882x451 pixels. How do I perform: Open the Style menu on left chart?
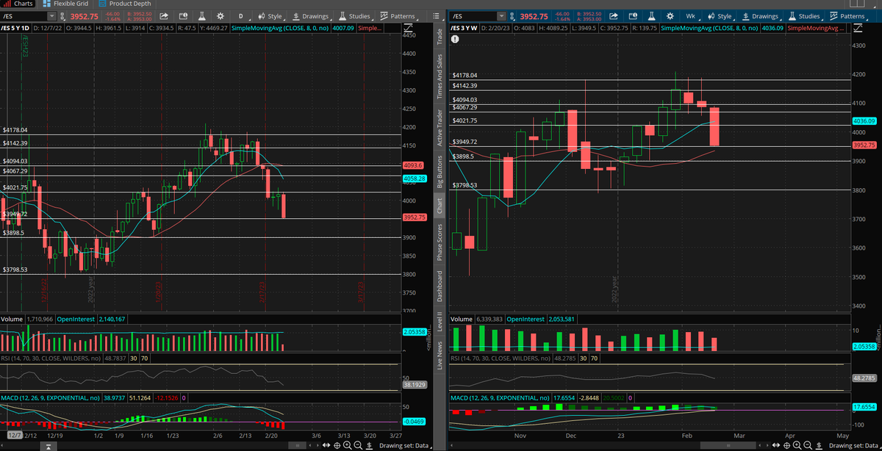[270, 15]
